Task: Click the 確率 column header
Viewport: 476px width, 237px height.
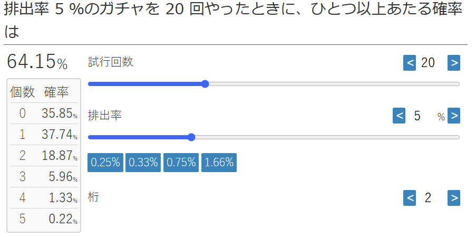Action: (x=56, y=92)
